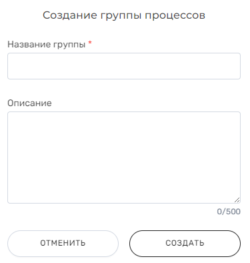The image size is (250, 263).
Task: Click the ОТМЕНИТЬ button
Action: (63, 244)
